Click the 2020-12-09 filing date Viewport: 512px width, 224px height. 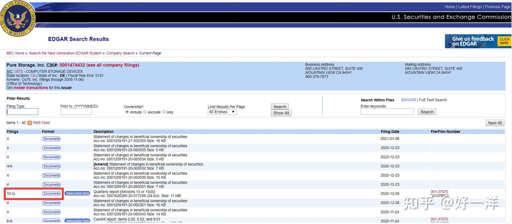pyautogui.click(x=390, y=194)
